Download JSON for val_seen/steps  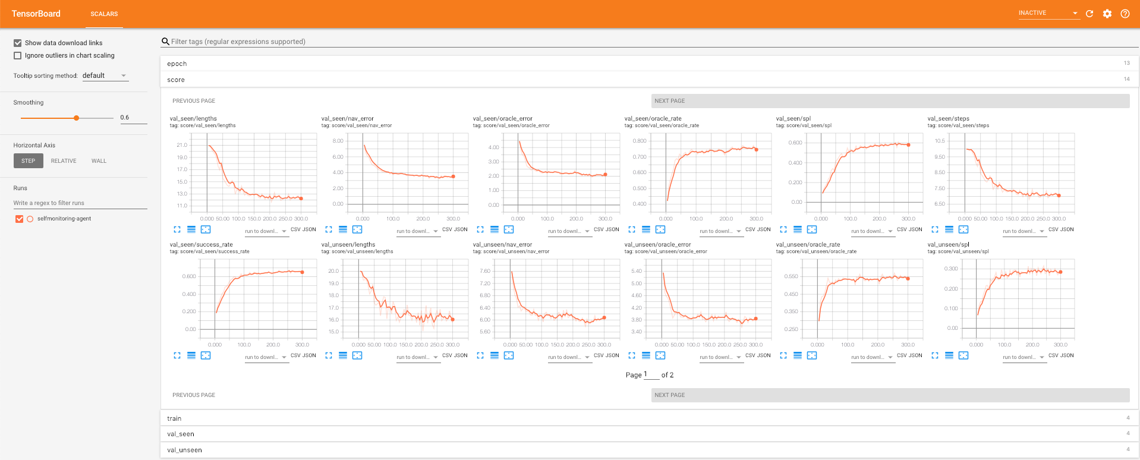coord(1067,229)
